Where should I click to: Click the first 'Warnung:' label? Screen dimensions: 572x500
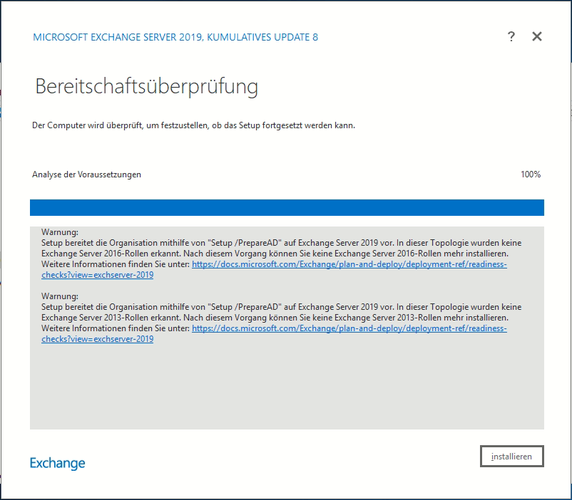coord(59,232)
